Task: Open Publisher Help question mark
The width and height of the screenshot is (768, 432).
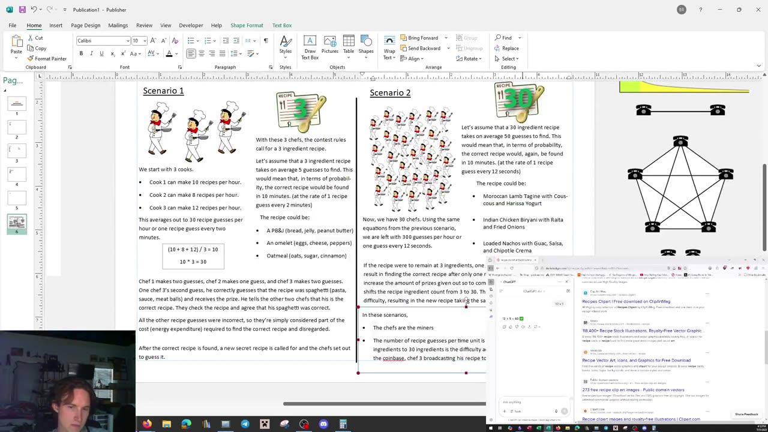Action: click(x=701, y=10)
